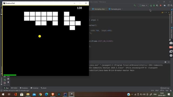Click the CRLF line separator status

click(157, 91)
